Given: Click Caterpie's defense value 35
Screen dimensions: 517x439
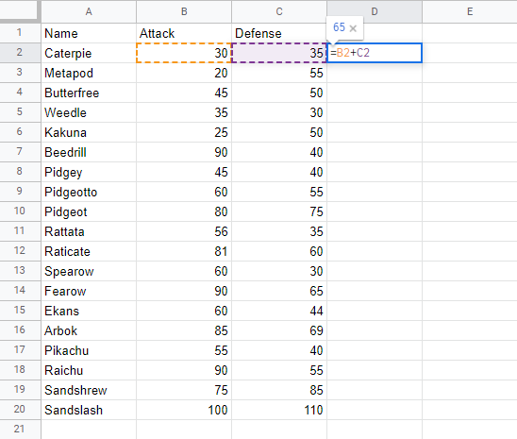Looking at the screenshot, I should click(x=279, y=53).
